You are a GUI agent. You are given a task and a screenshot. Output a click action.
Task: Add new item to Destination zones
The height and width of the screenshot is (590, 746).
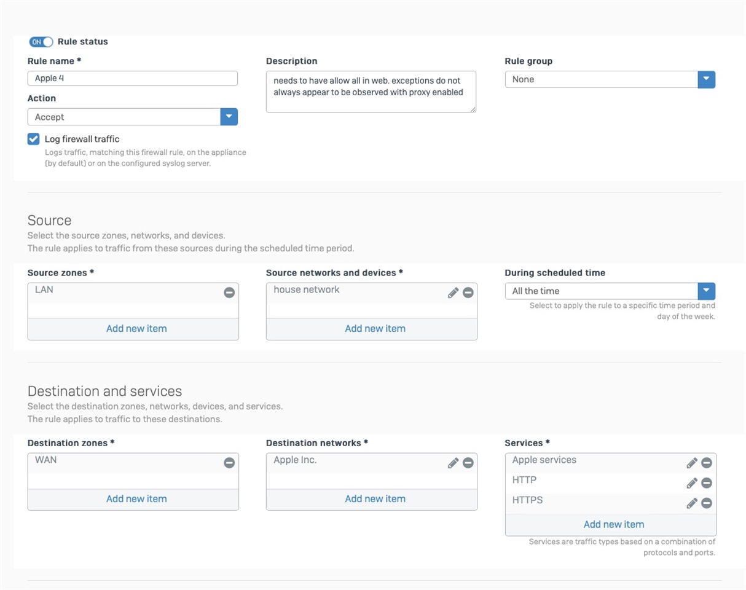coord(136,498)
